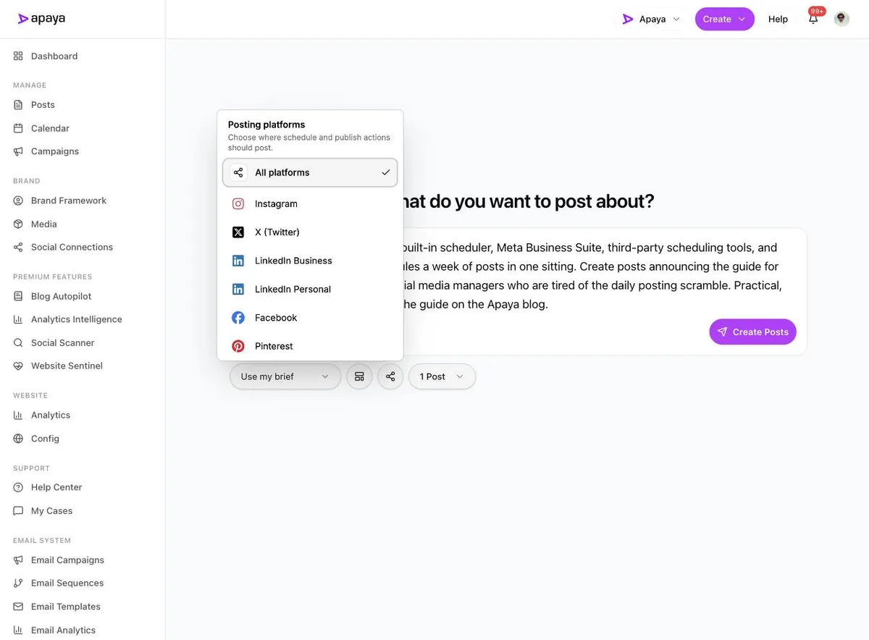Click the layout template icon button
The width and height of the screenshot is (869, 640).
pyautogui.click(x=359, y=376)
